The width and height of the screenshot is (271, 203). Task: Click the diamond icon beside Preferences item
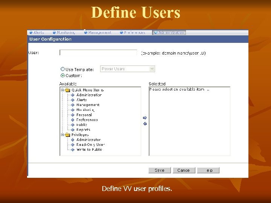coord(73,120)
